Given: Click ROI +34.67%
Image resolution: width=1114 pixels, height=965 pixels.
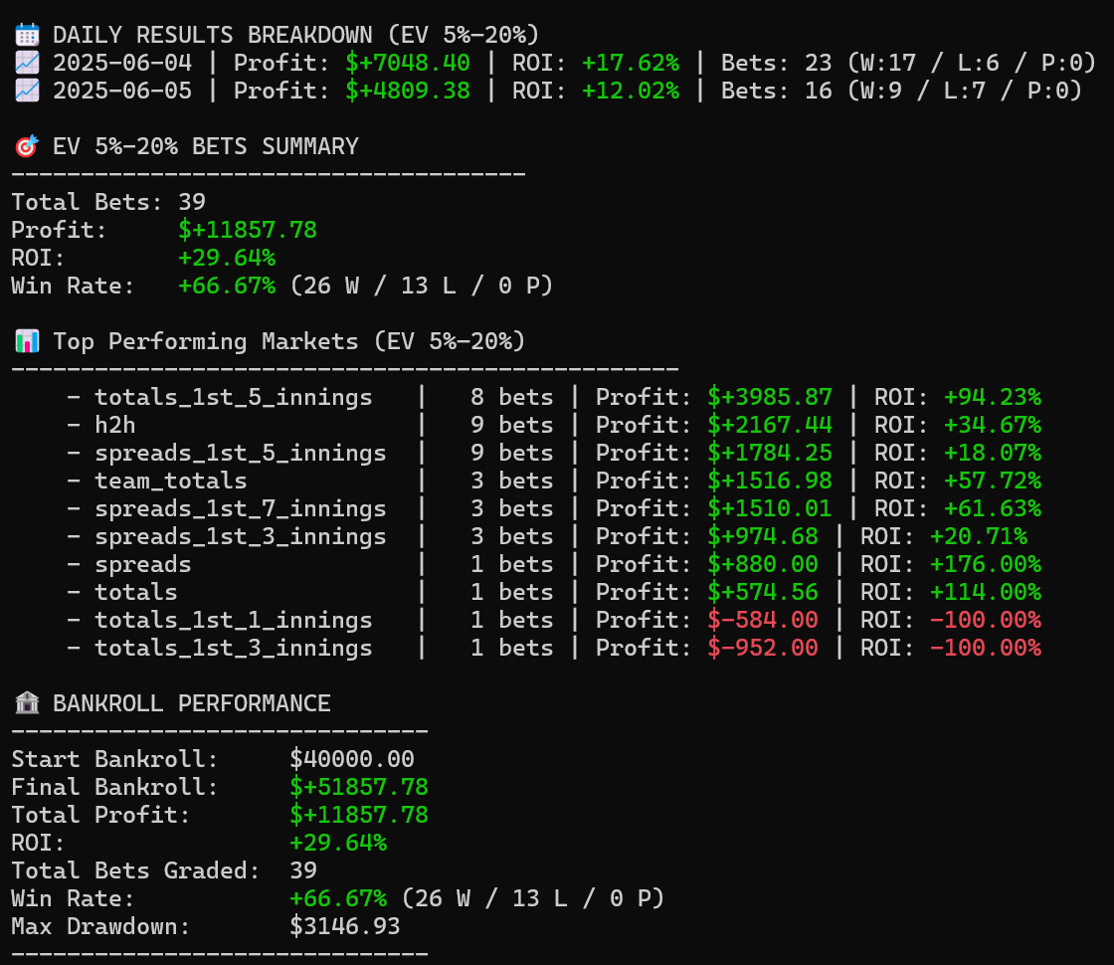Looking at the screenshot, I should (994, 425).
